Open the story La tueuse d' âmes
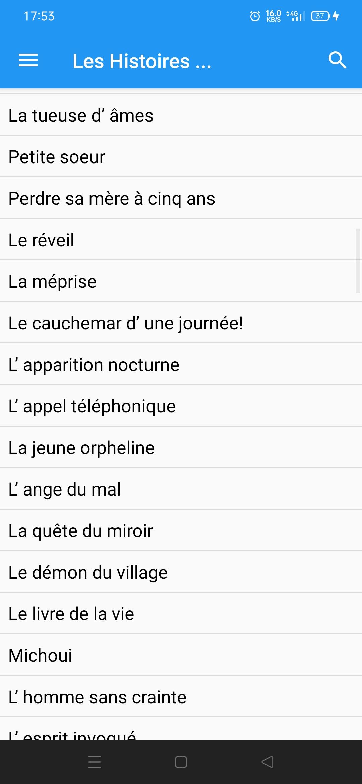 (x=181, y=115)
